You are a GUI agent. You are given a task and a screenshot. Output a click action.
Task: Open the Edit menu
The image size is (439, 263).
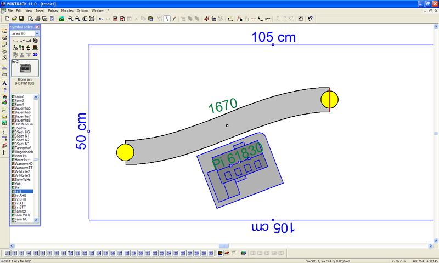pyautogui.click(x=19, y=10)
